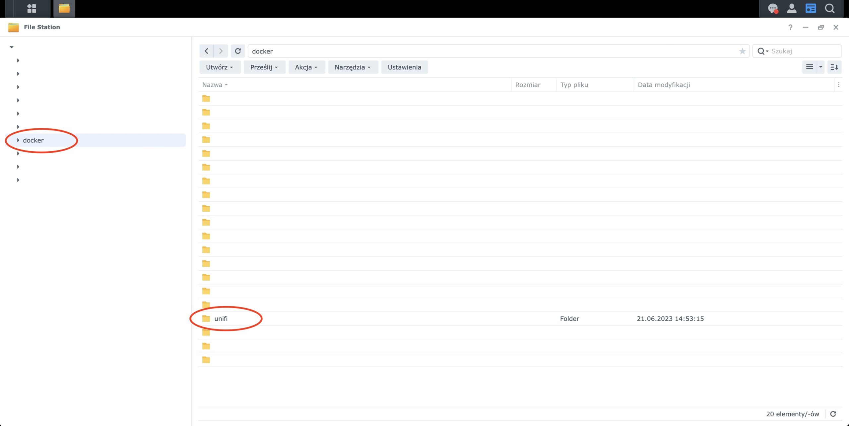
Task: Open the notifications chat bubble icon
Action: point(773,8)
